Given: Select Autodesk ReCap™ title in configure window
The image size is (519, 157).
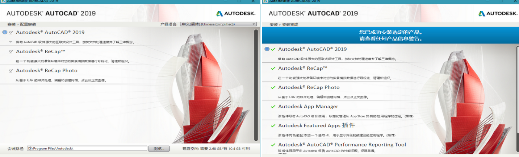Looking at the screenshot, I should pyautogui.click(x=41, y=51).
